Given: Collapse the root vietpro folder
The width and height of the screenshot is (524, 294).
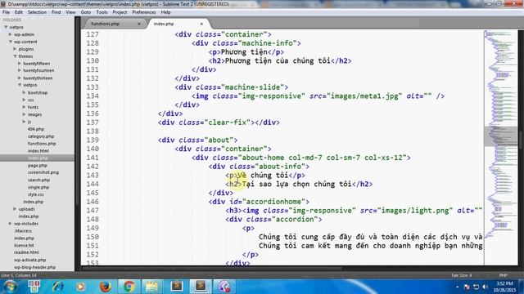Looking at the screenshot, I should (x=6, y=27).
